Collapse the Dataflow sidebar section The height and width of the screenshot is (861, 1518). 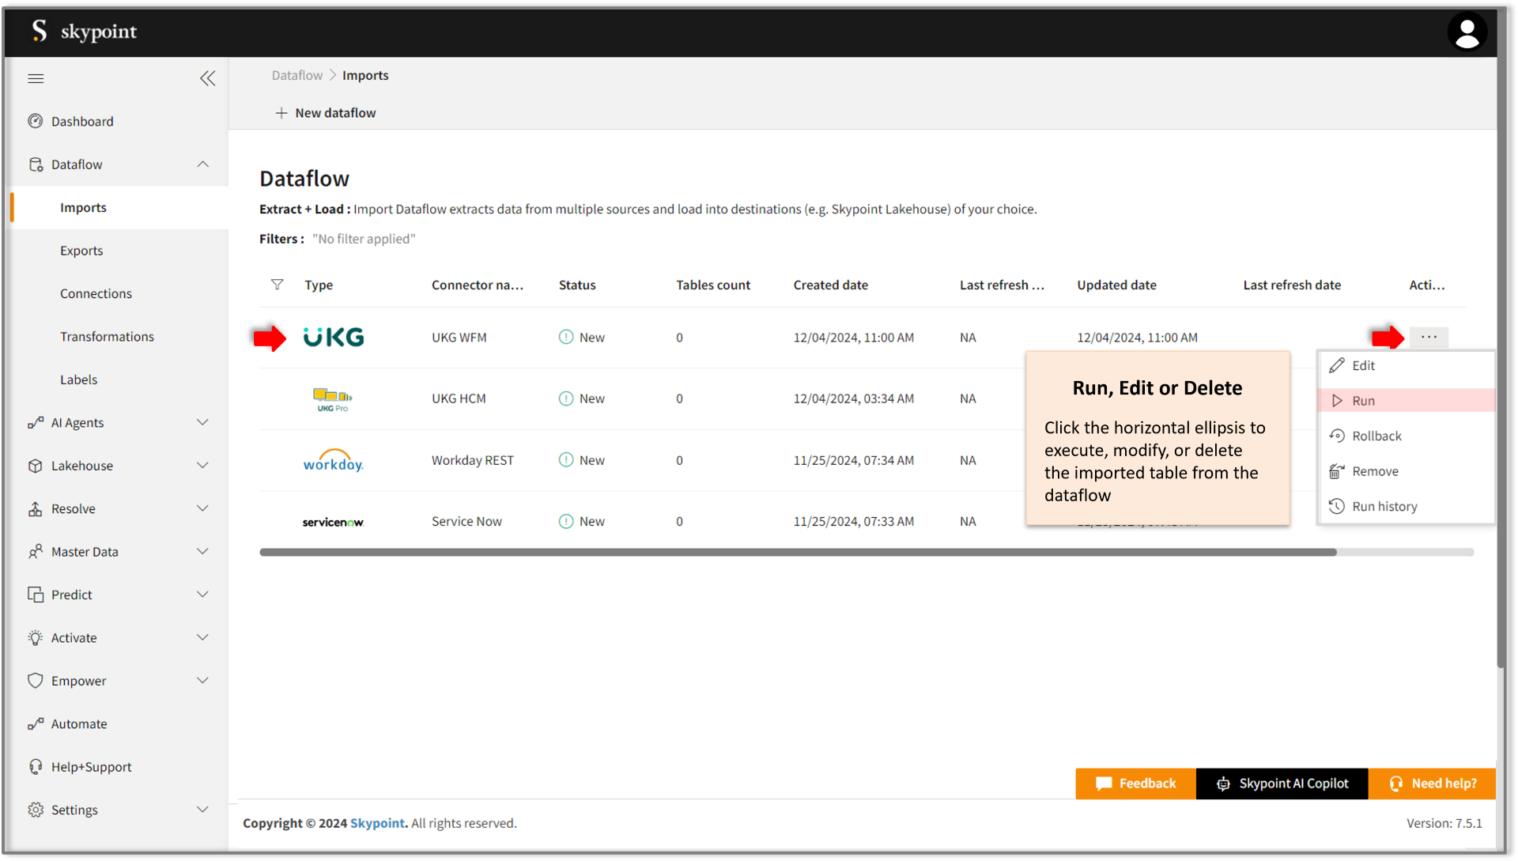point(202,164)
